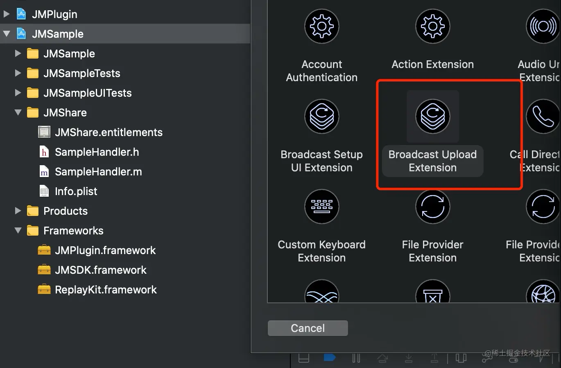Image resolution: width=561 pixels, height=368 pixels.
Task: Select the Audio Unit Extension icon
Action: (543, 27)
